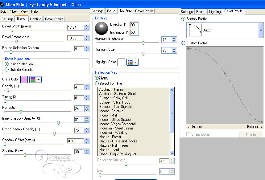Image resolution: width=265 pixels, height=180 pixels.
Task: Open Basic tab in middle panel
Action: tap(111, 11)
